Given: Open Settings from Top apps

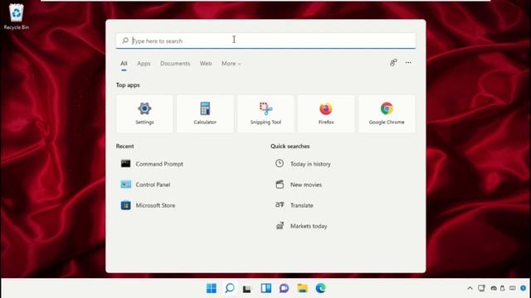Looking at the screenshot, I should (x=144, y=114).
